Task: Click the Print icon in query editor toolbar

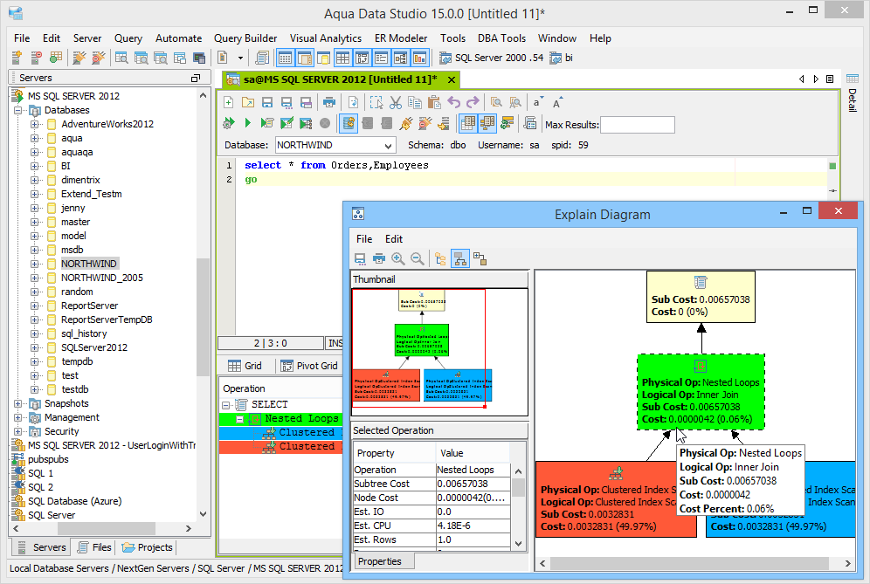Action: [329, 103]
